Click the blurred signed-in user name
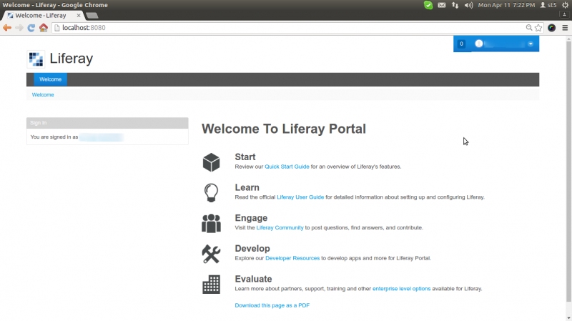Screen dimensions: 572x321 tap(102, 137)
